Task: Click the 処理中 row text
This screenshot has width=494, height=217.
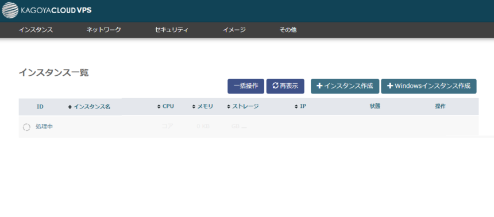Action: (x=44, y=127)
